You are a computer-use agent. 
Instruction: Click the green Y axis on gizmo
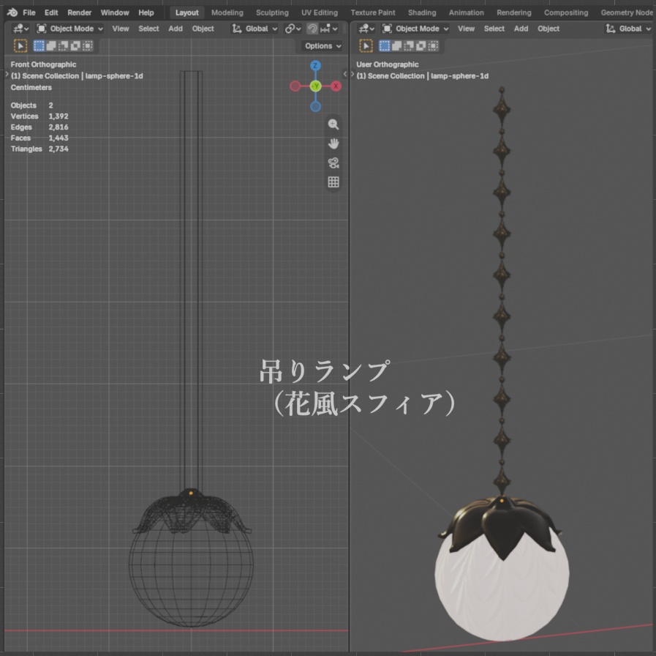point(315,86)
